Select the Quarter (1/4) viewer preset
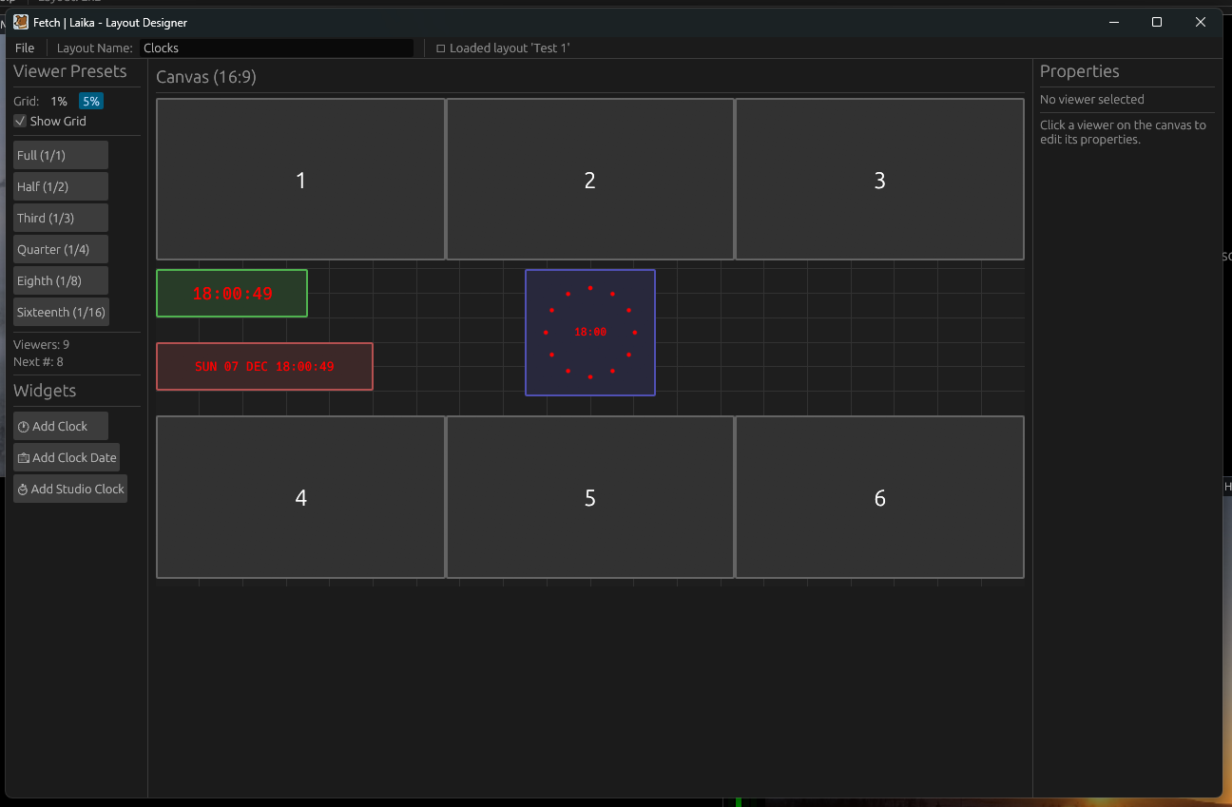 [60, 249]
